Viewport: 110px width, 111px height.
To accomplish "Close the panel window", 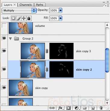I will click(x=108, y=2).
